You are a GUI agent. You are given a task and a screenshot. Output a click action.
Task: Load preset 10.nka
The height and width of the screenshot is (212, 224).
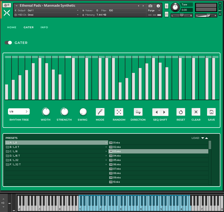coord(158,182)
